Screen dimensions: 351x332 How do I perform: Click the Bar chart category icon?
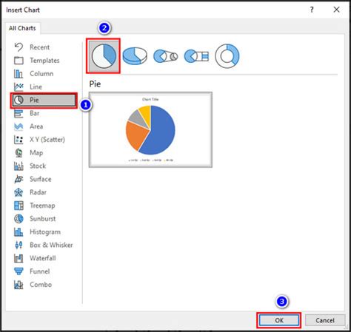click(x=19, y=113)
